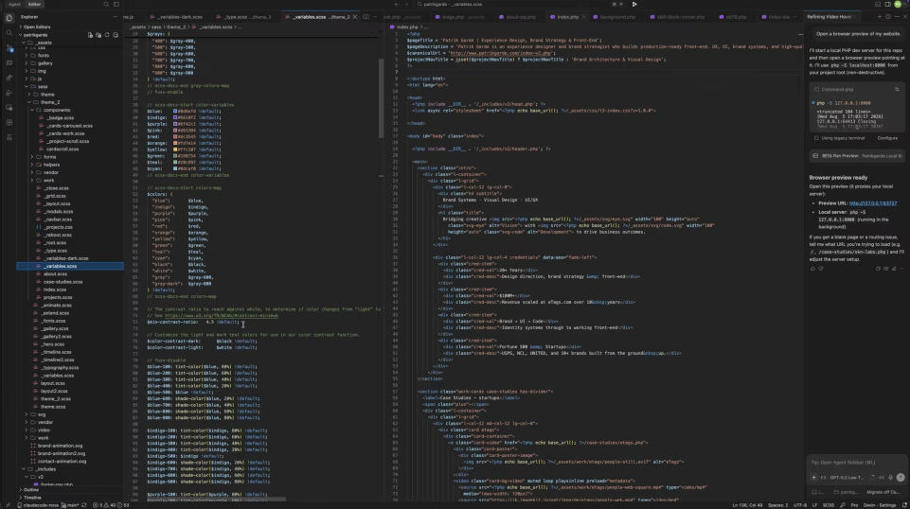Refresh the explorer file tree

pyautogui.click(x=107, y=35)
